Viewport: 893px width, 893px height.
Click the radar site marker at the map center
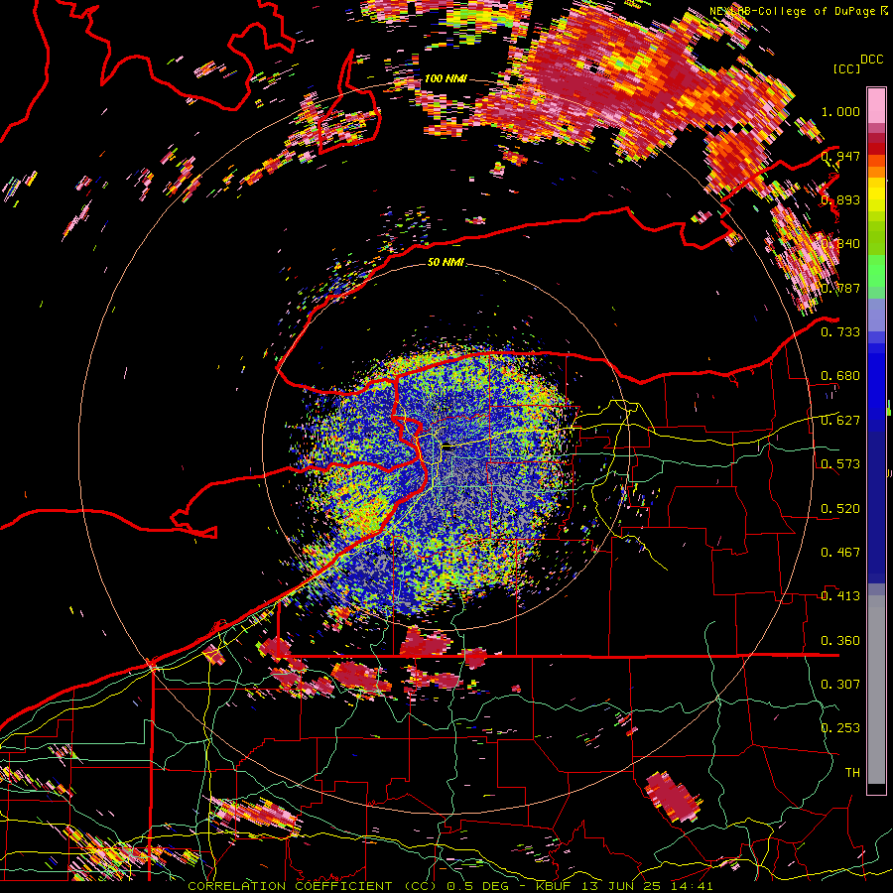coord(448,447)
